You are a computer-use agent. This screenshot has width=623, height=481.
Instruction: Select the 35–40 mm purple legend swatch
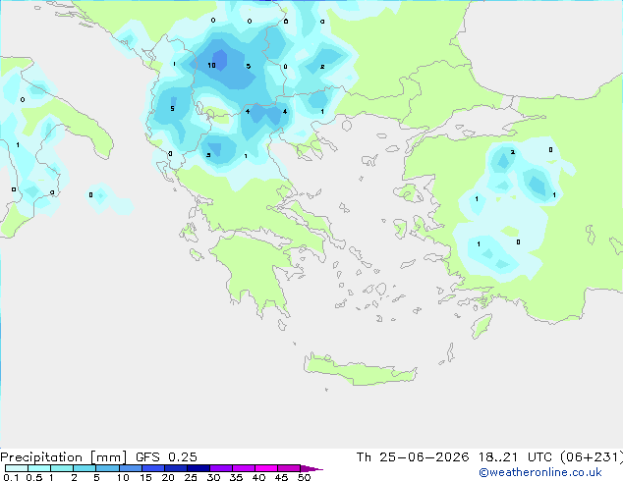pos(243,468)
